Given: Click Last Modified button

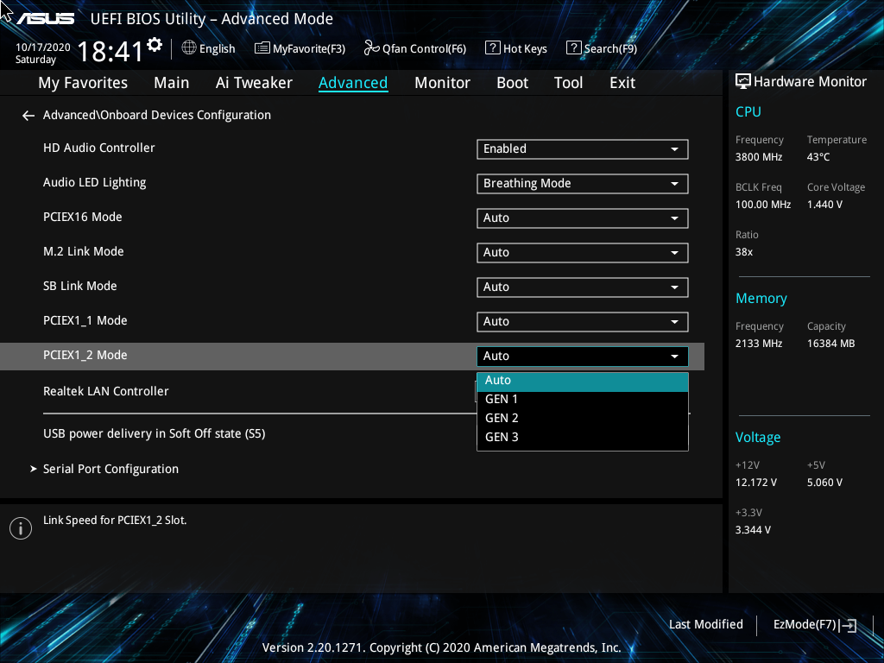Looking at the screenshot, I should click(706, 625).
